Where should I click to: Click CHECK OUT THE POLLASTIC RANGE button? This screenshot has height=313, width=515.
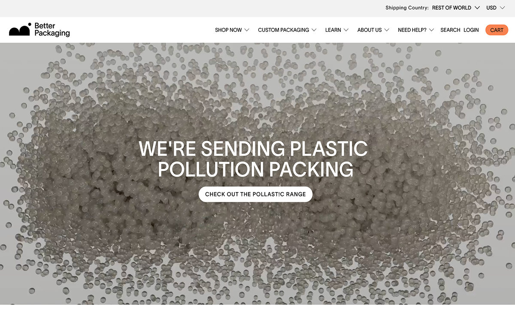(255, 194)
